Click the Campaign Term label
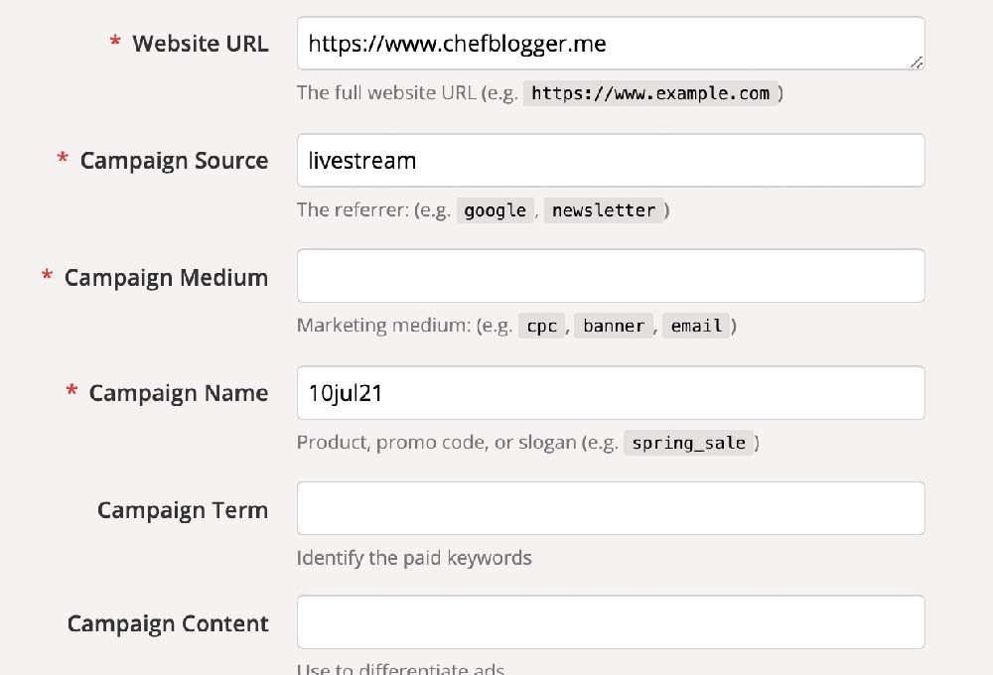The height and width of the screenshot is (675, 993). pyautogui.click(x=183, y=510)
